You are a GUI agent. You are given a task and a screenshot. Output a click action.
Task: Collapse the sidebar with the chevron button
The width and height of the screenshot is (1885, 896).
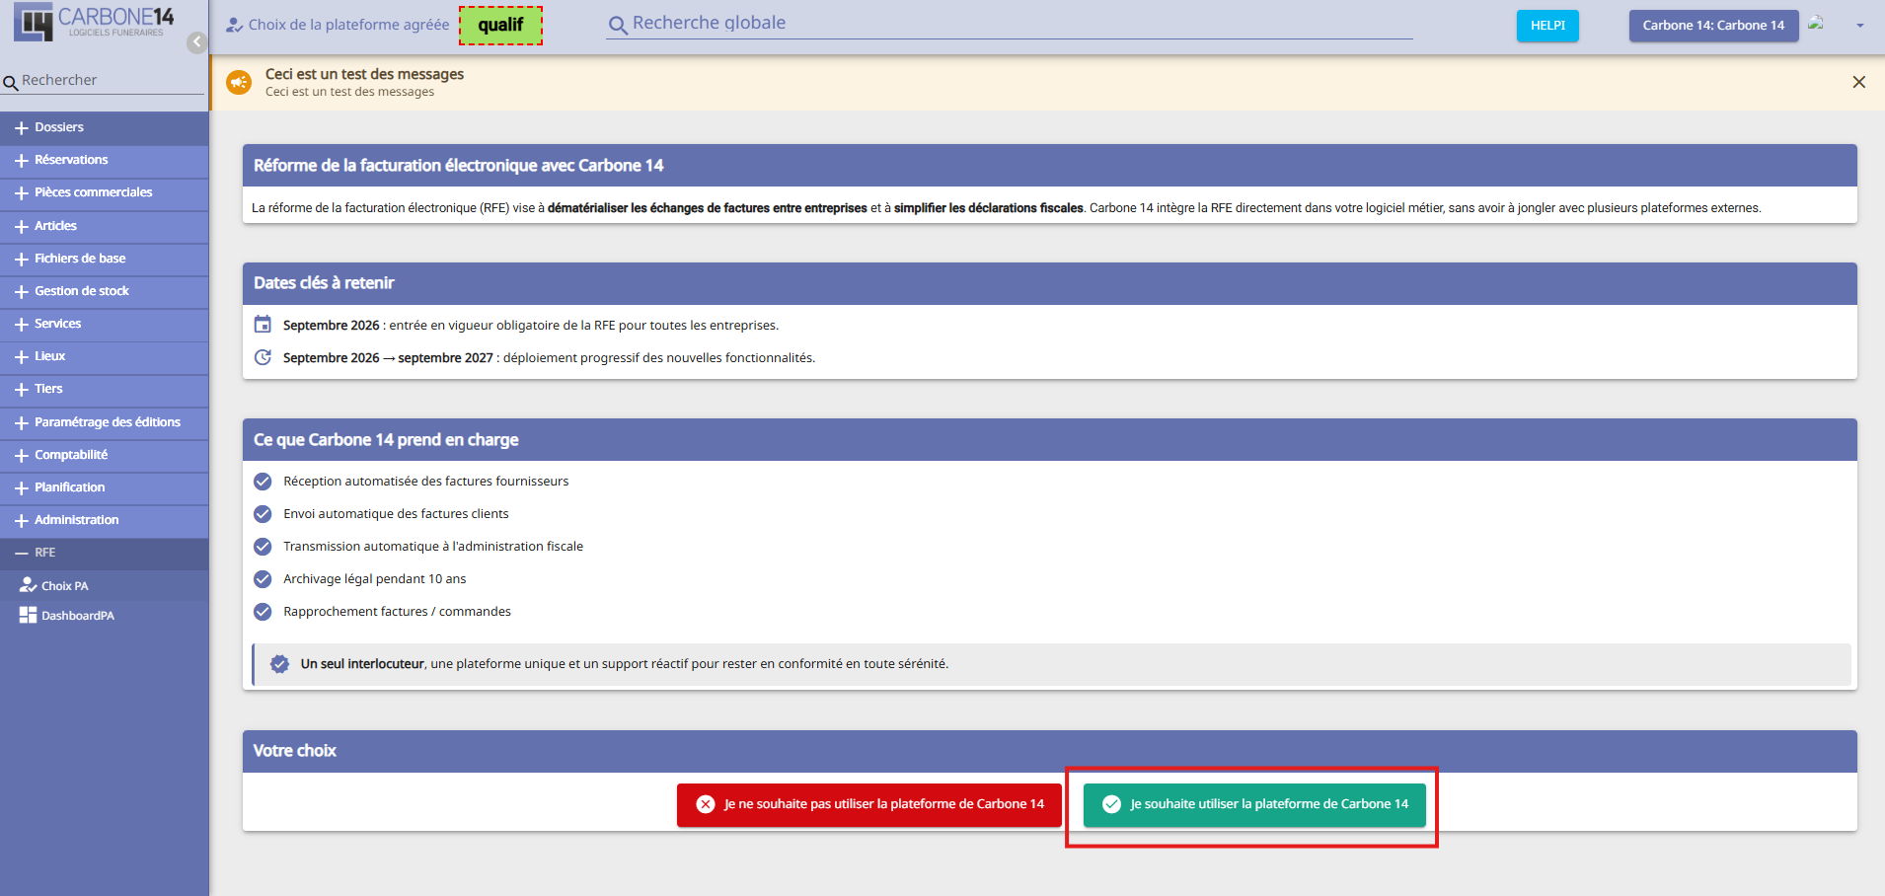click(x=197, y=42)
